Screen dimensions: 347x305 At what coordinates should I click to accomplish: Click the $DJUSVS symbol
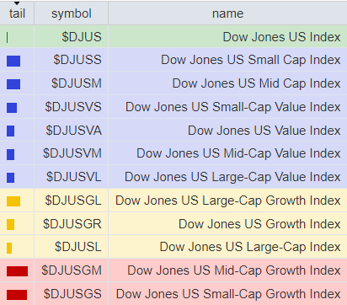pos(73,107)
